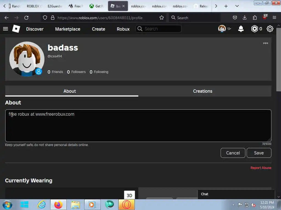Open the Roblox settings gear
The width and height of the screenshot is (281, 210).
coord(270,29)
